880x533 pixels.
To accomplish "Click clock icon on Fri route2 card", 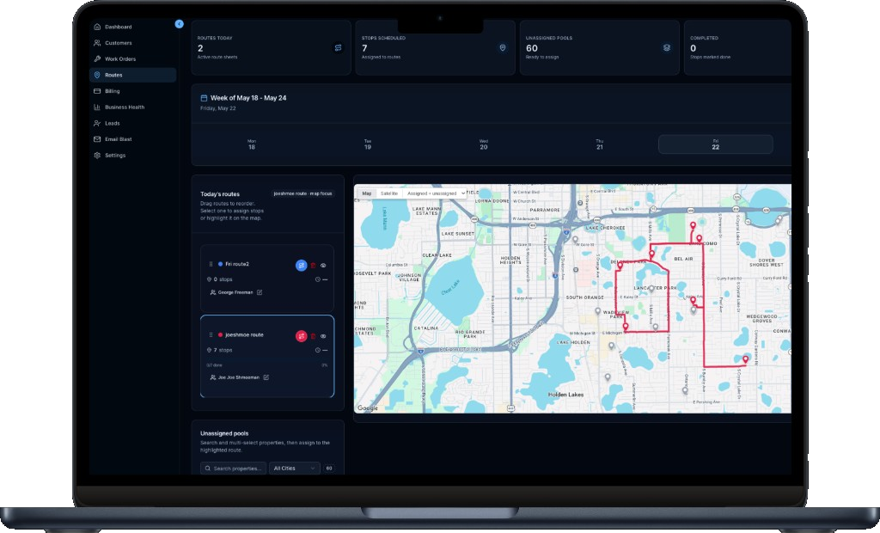I will tap(318, 279).
